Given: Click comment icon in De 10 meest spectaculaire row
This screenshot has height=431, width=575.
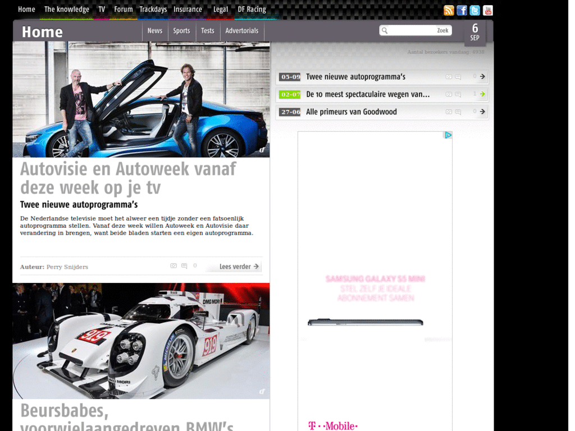Looking at the screenshot, I should pyautogui.click(x=458, y=94).
